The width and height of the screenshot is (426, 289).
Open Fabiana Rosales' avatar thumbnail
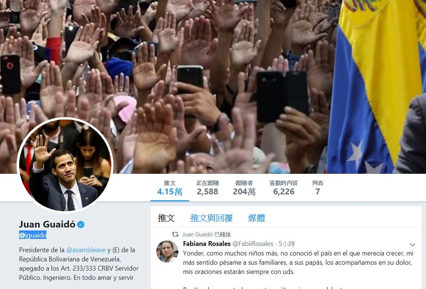tap(167, 251)
